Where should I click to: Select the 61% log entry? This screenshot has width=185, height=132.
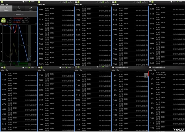167,48
